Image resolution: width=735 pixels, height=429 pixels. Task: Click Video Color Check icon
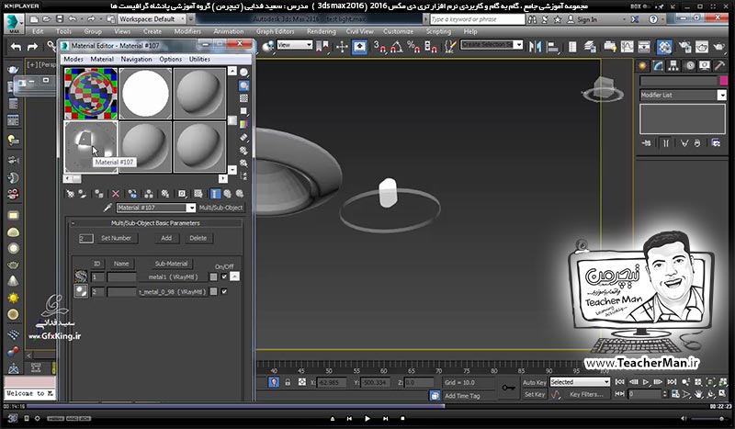(x=243, y=124)
